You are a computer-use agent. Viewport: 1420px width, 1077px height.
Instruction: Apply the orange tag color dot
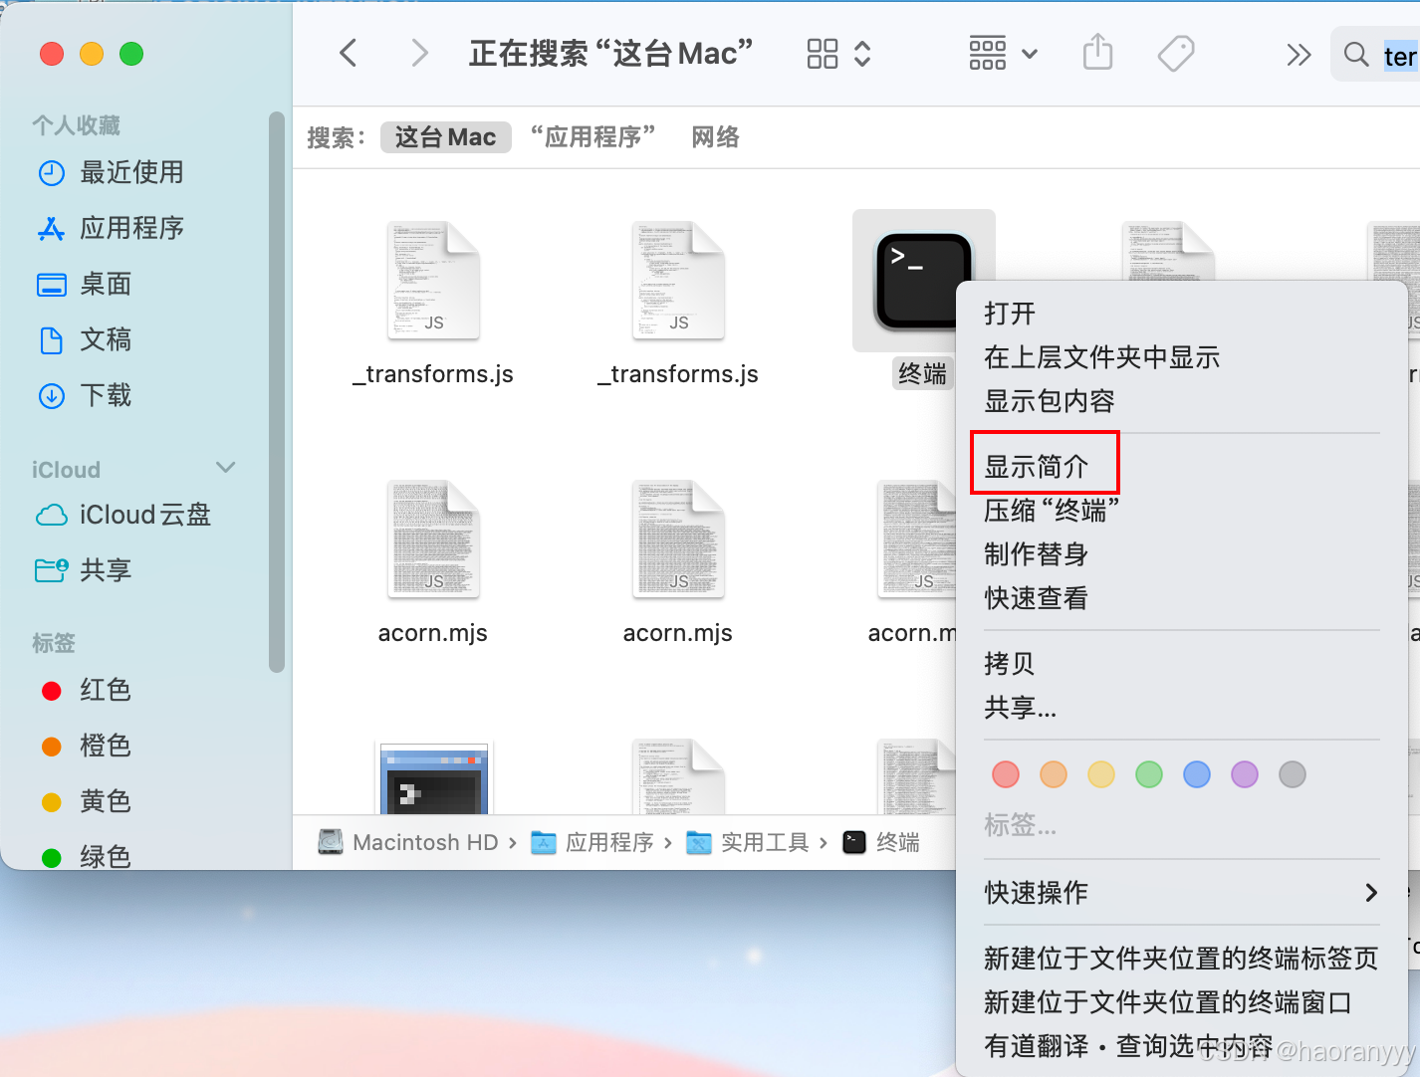tap(1054, 774)
